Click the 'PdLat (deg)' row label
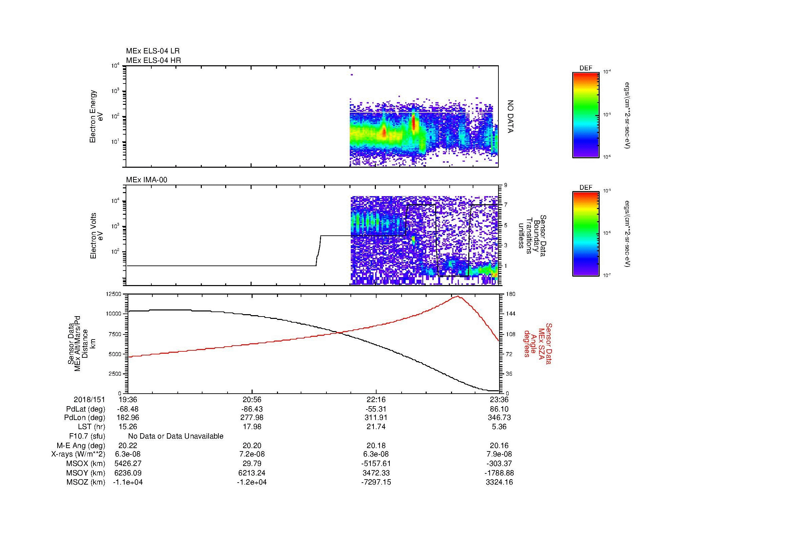Image resolution: width=792 pixels, height=559 pixels. [x=86, y=409]
